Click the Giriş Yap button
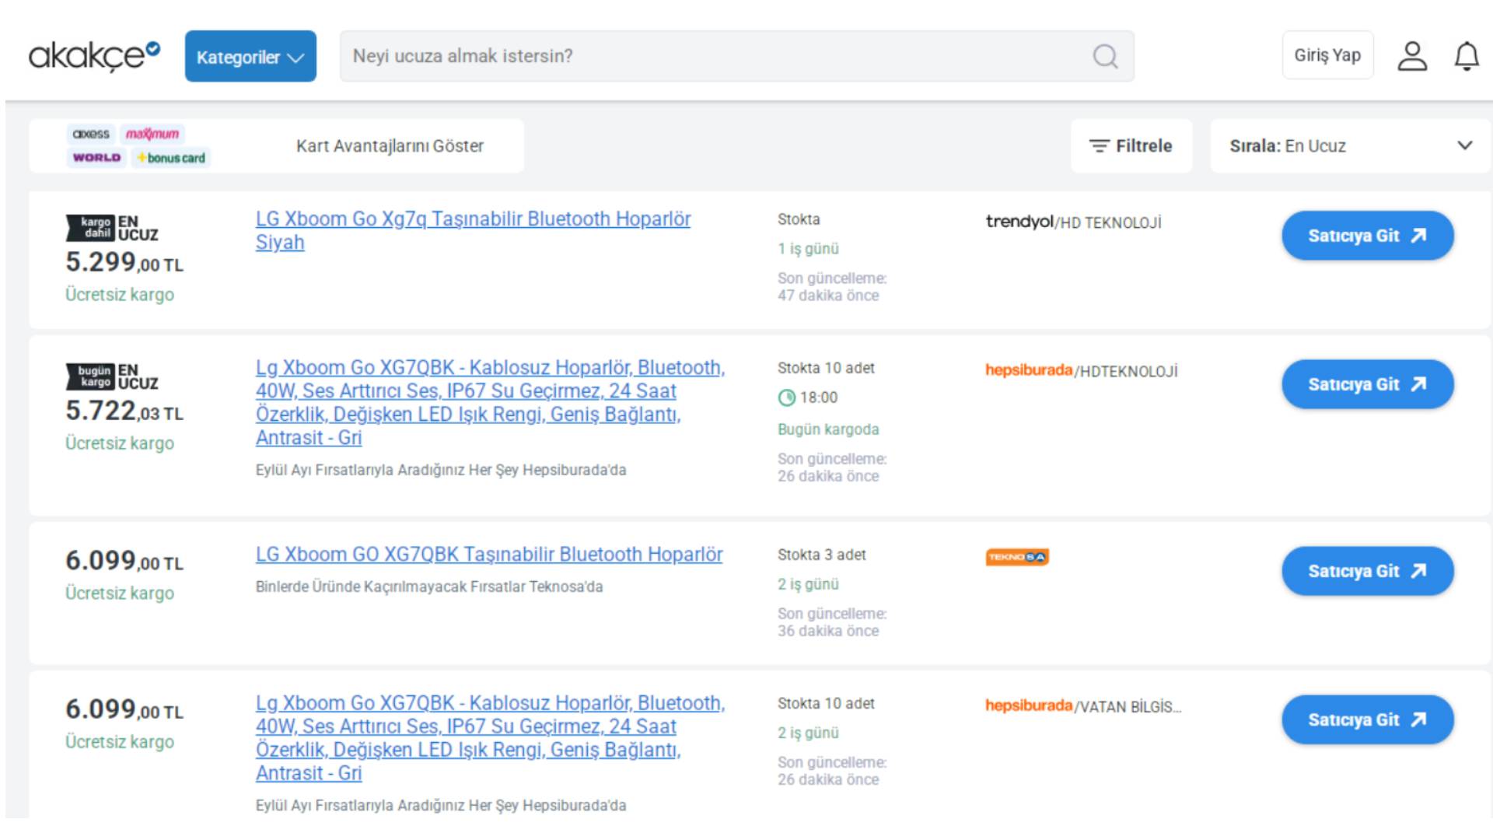This screenshot has height=840, width=1493. coord(1327,55)
